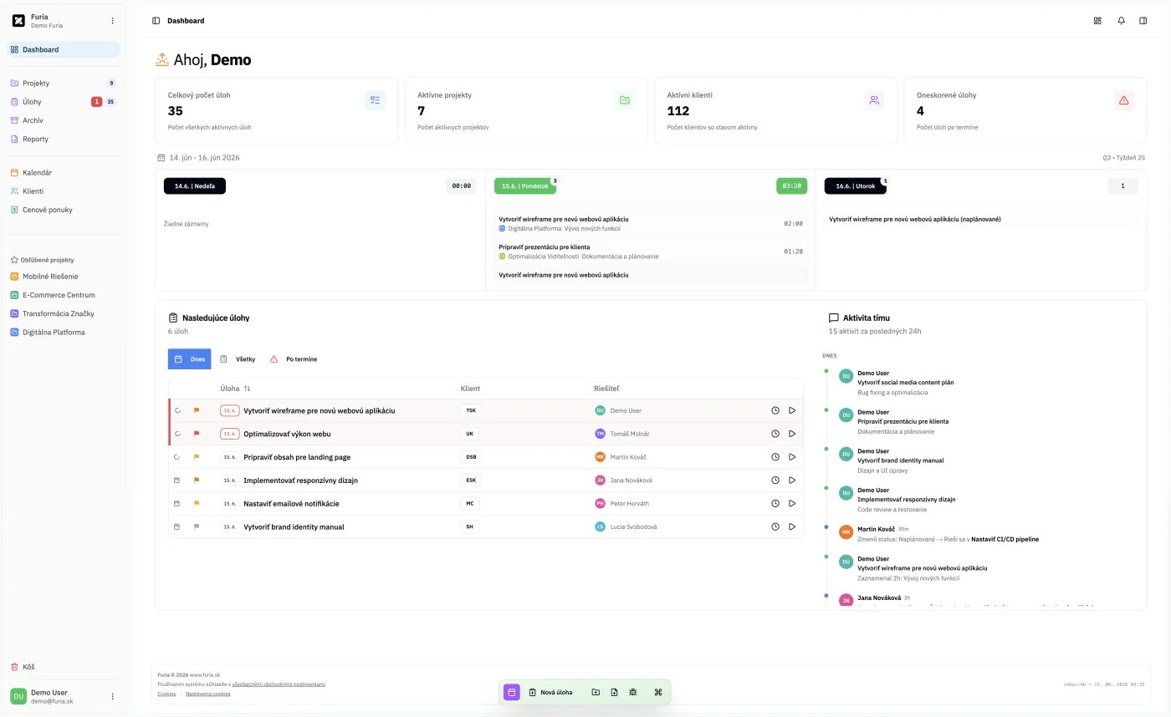Open Nastavenia cookies link

point(208,694)
